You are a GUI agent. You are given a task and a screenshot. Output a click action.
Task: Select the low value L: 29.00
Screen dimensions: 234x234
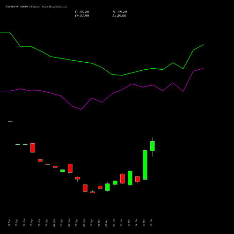point(119,16)
